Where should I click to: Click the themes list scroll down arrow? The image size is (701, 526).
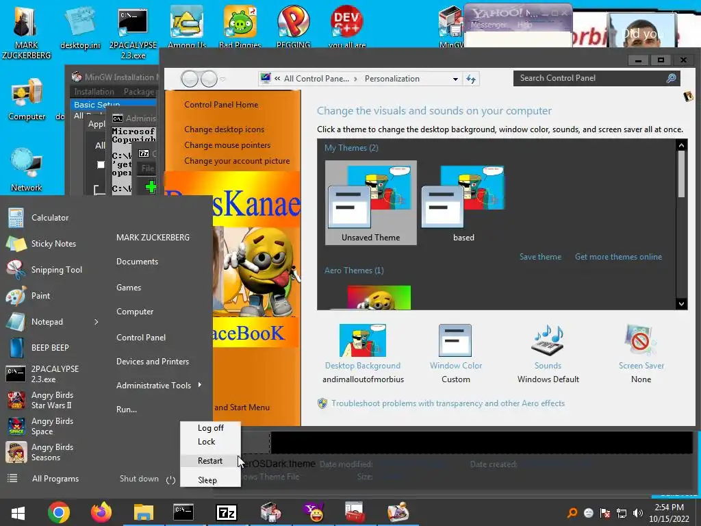681,303
